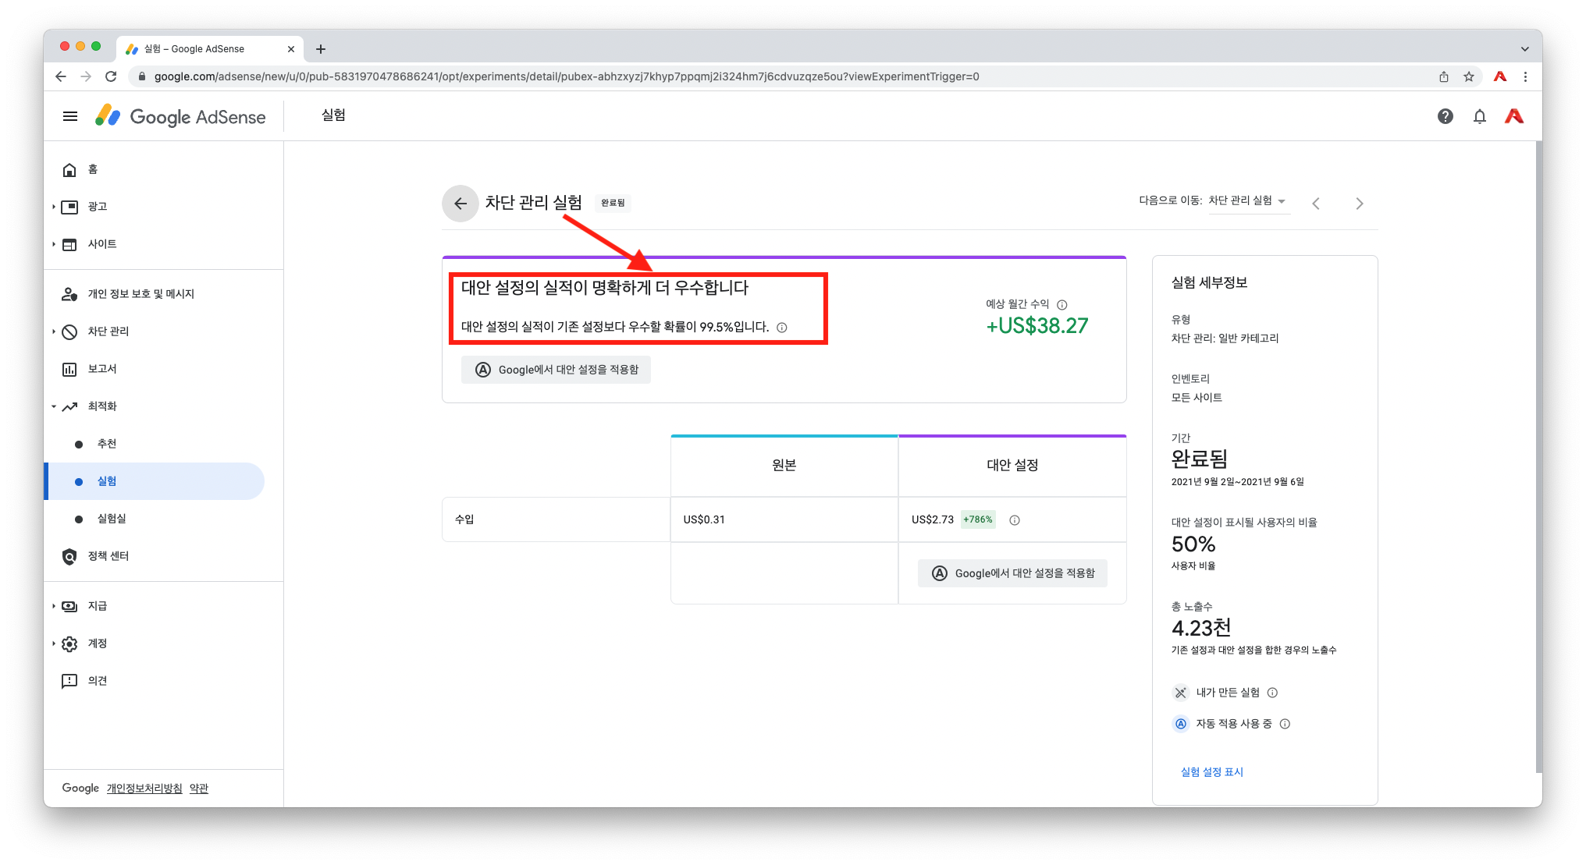
Task: Open the notifications bell
Action: 1479,116
